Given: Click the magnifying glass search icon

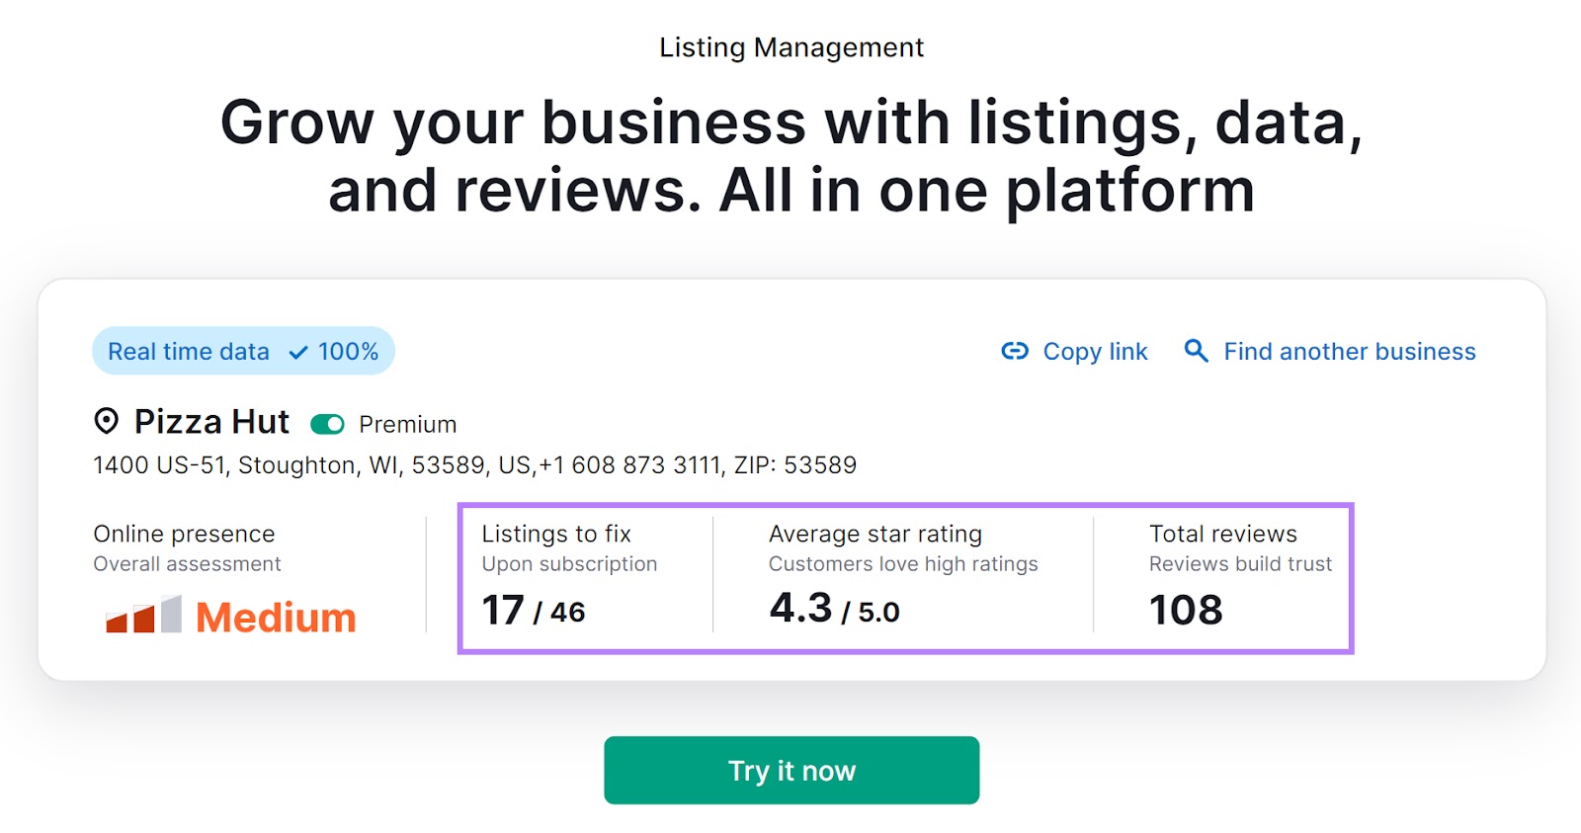Looking at the screenshot, I should 1196,351.
